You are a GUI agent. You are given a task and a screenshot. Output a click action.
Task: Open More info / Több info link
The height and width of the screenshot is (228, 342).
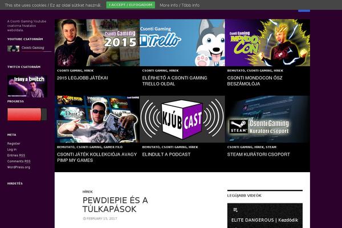(180, 5)
